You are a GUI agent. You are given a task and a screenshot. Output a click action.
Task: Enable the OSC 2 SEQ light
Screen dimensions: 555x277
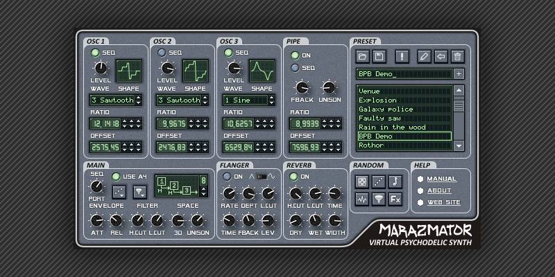tap(162, 53)
